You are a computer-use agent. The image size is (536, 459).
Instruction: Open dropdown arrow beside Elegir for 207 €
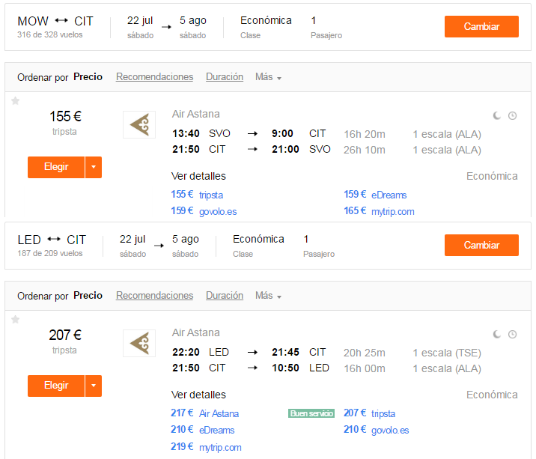point(94,386)
